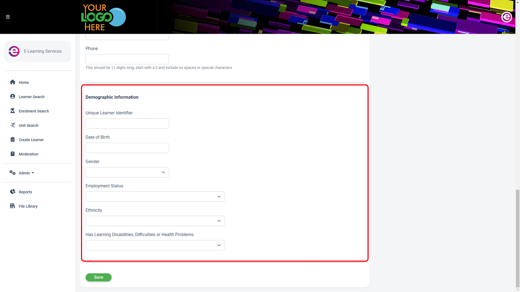Open the Employment Status dropdown
520x292 pixels.
(155, 197)
